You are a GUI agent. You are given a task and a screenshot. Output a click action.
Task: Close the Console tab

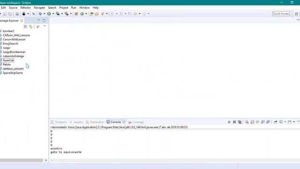tap(124, 122)
